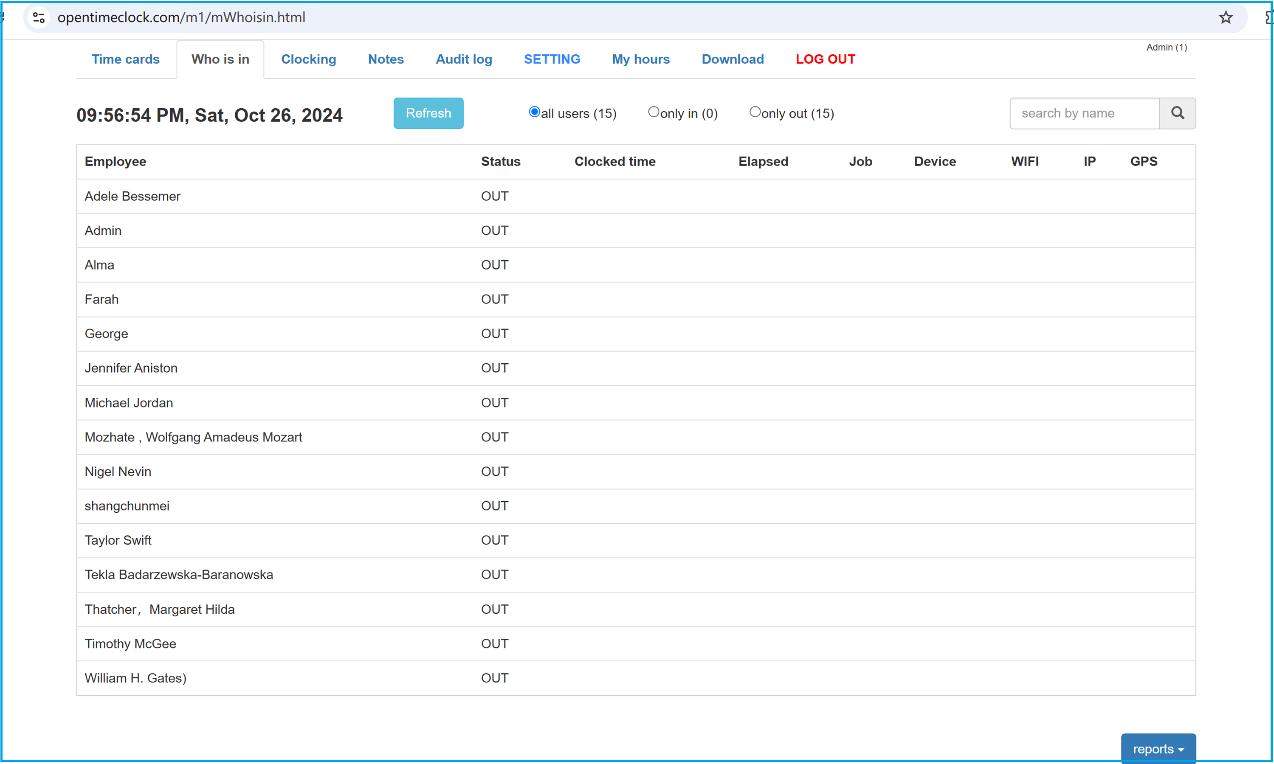The width and height of the screenshot is (1274, 764).
Task: Click the Clocked time column header
Action: pos(615,162)
